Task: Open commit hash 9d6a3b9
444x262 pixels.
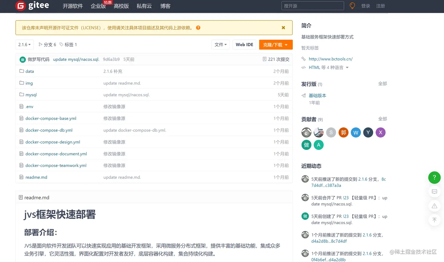Action: coord(111,59)
